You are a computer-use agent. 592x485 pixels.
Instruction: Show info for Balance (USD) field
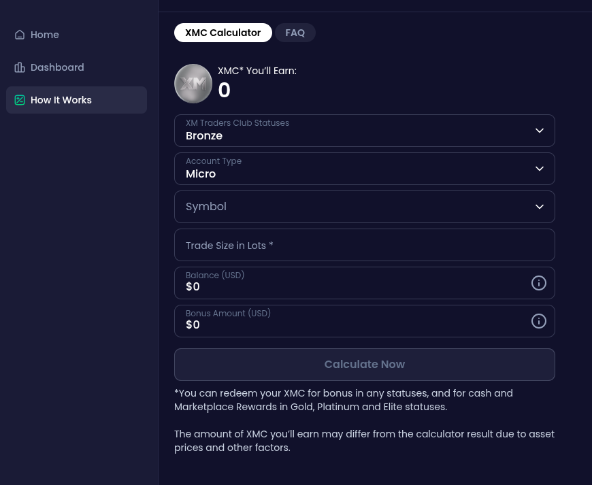[539, 283]
